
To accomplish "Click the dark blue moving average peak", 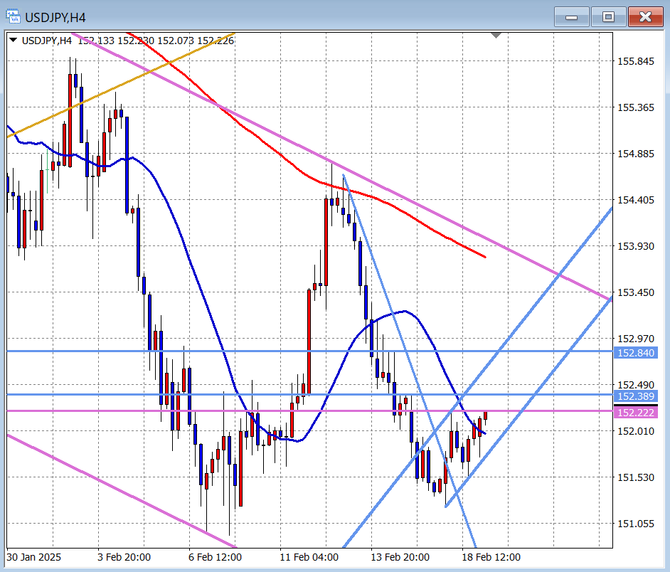I will (x=404, y=311).
